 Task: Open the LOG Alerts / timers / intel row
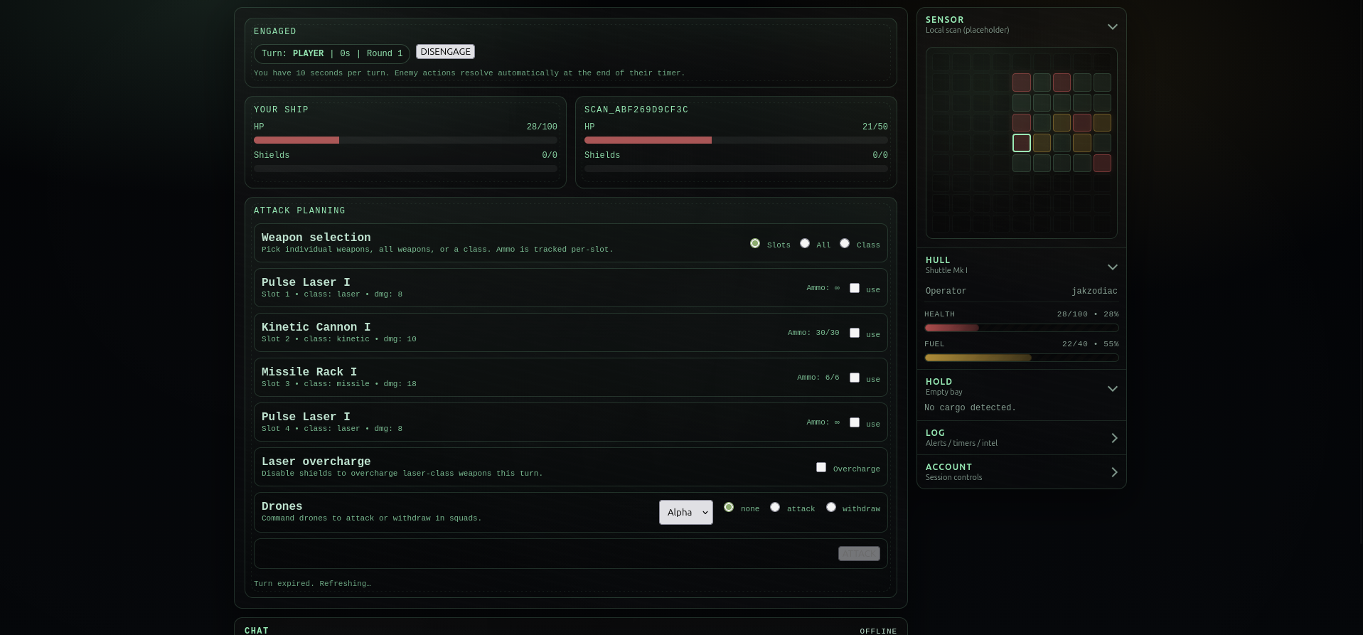tap(1022, 438)
